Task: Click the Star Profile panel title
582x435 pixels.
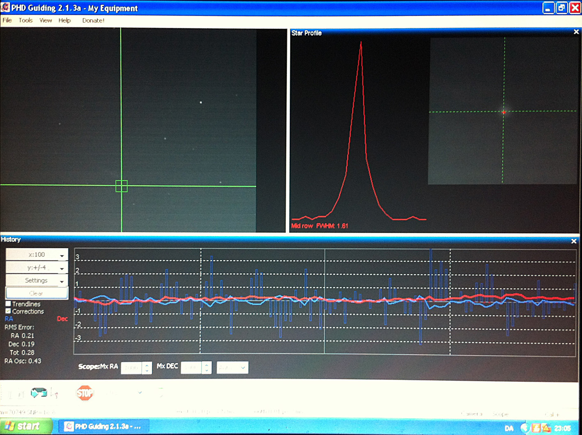Action: coord(306,33)
